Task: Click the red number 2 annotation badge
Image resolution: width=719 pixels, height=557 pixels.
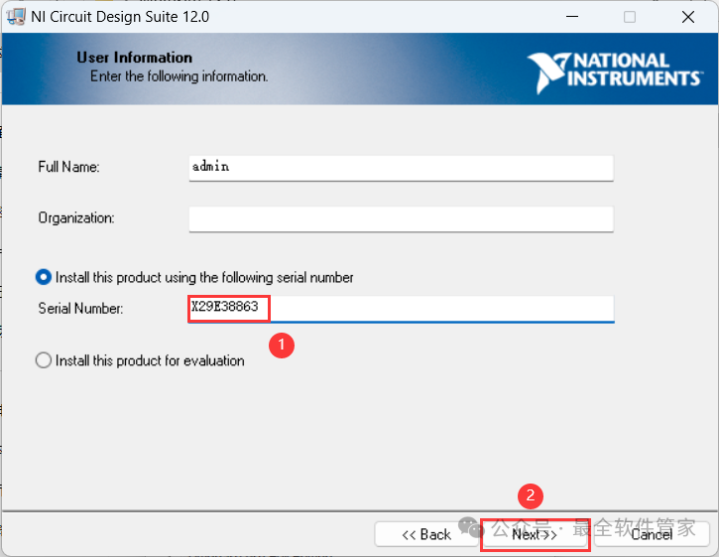Action: 532,495
